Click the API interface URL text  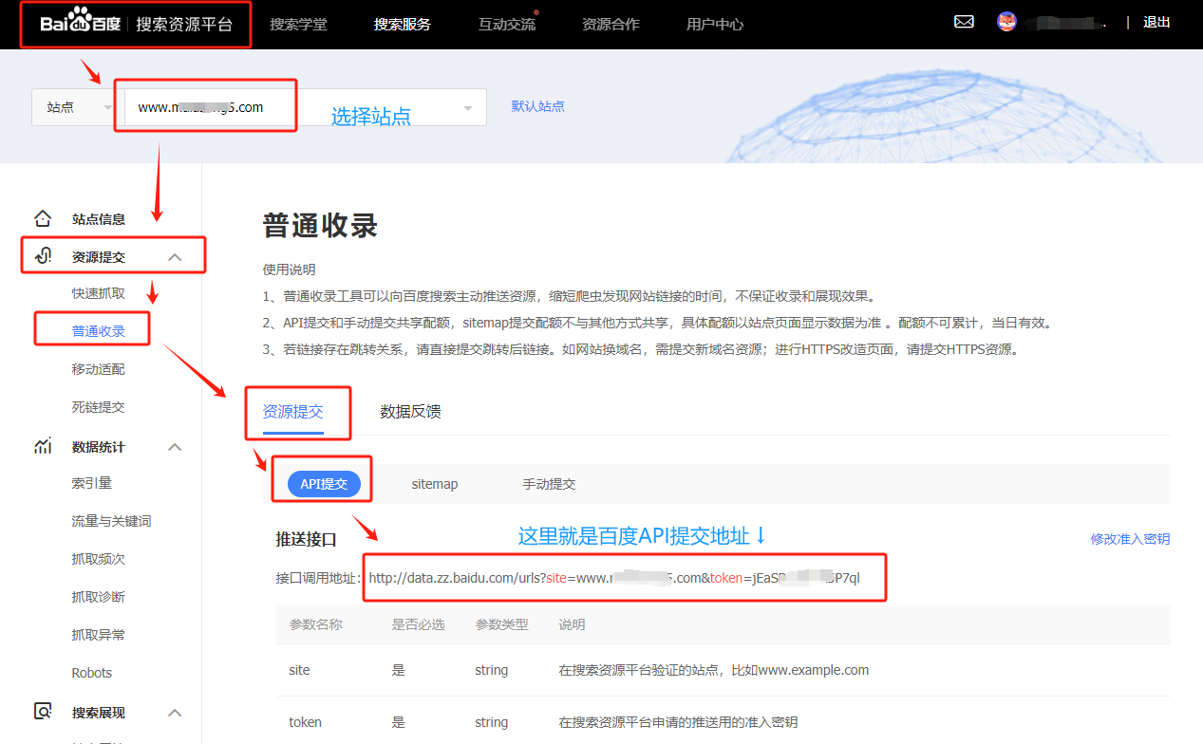614,578
